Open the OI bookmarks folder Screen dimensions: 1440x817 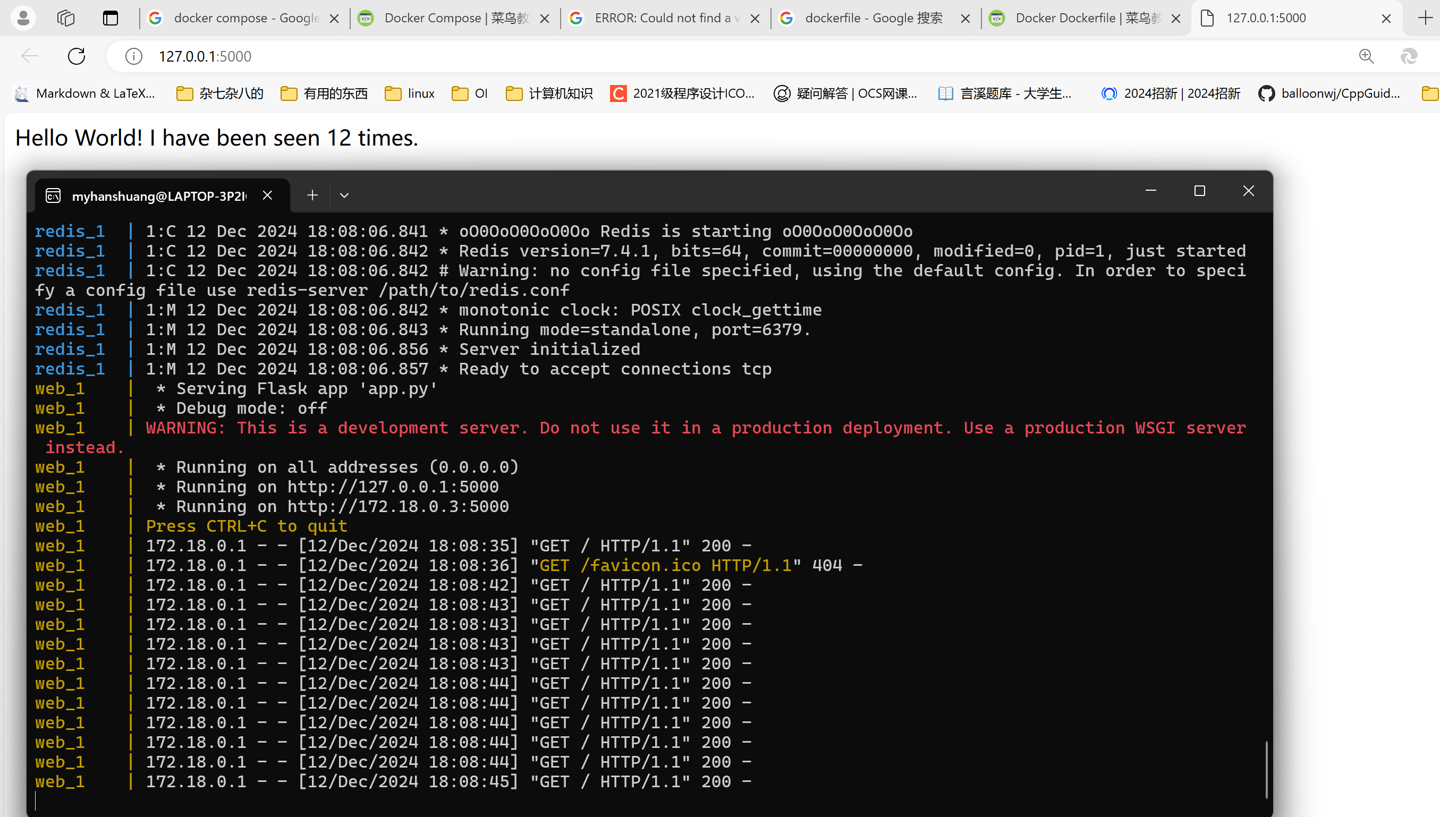pyautogui.click(x=470, y=93)
